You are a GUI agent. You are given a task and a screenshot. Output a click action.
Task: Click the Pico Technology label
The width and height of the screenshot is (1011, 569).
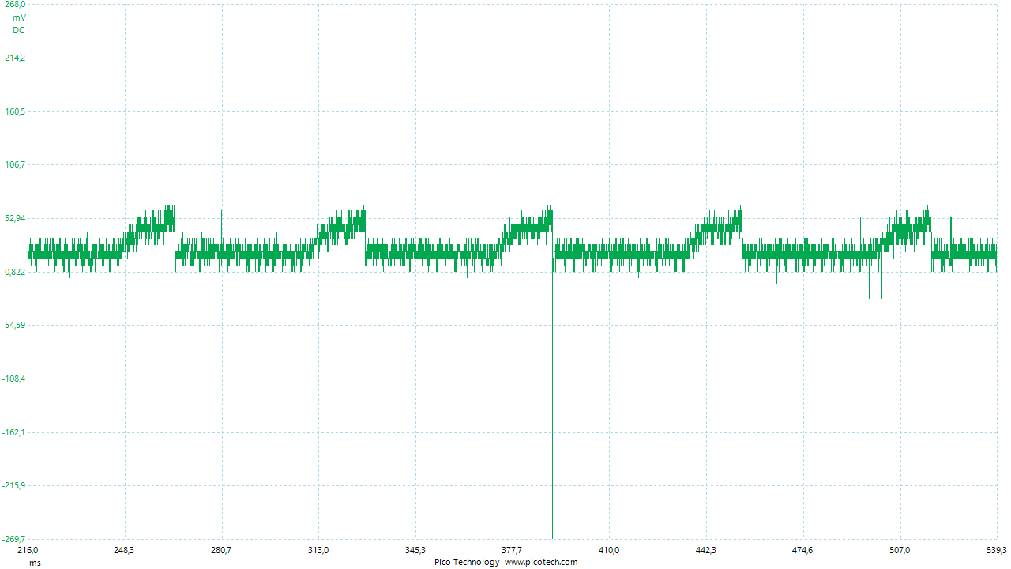tap(467, 563)
